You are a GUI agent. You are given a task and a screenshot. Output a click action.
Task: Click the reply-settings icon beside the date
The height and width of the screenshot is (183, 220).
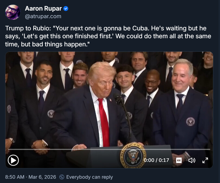(62, 177)
